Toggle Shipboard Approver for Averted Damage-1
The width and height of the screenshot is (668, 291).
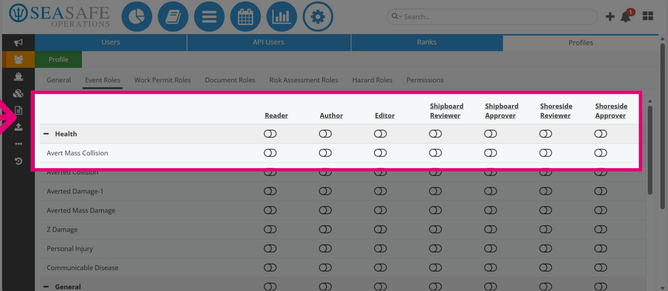click(491, 191)
